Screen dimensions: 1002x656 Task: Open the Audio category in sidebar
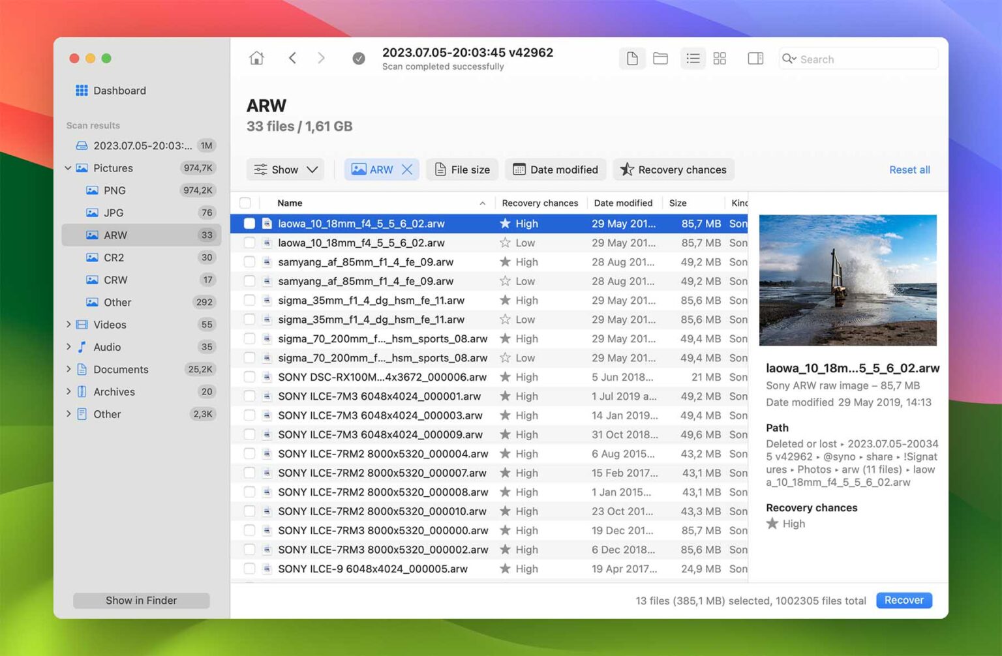107,347
